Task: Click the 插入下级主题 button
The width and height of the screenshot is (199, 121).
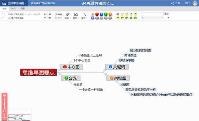Action: (16, 14)
